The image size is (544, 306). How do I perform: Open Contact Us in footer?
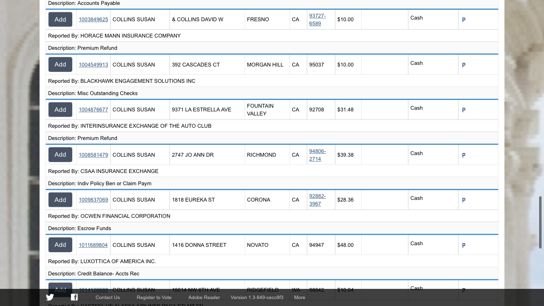pyautogui.click(x=108, y=297)
